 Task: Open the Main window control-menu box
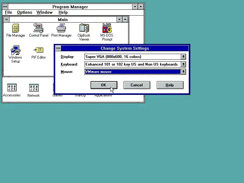click(6, 20)
